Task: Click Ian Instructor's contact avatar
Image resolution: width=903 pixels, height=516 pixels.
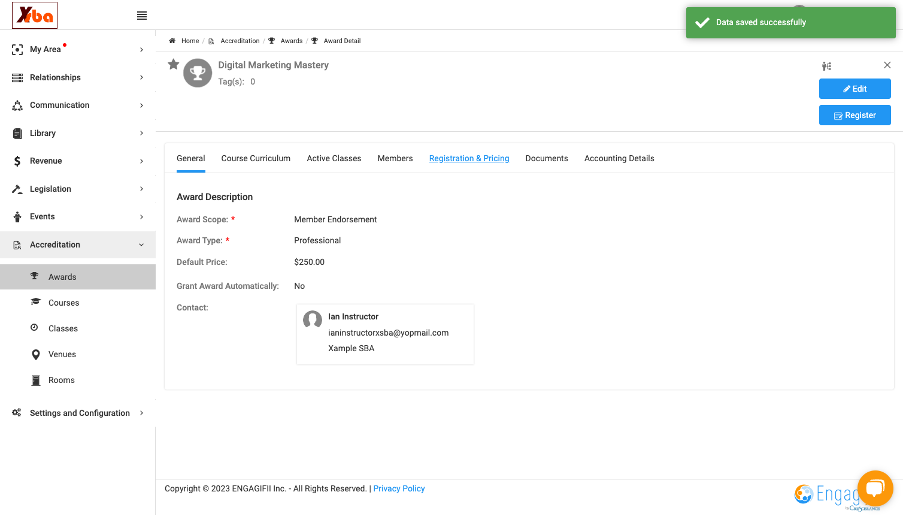Action: point(313,319)
